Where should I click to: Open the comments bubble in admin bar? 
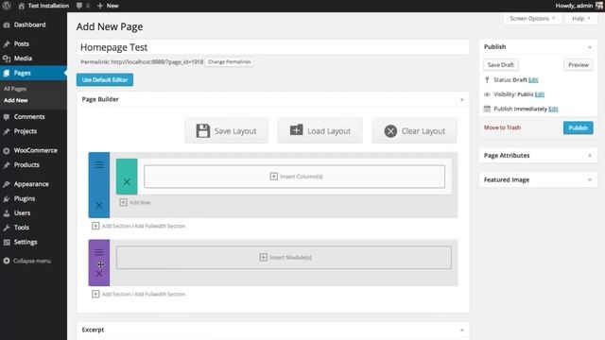click(82, 6)
